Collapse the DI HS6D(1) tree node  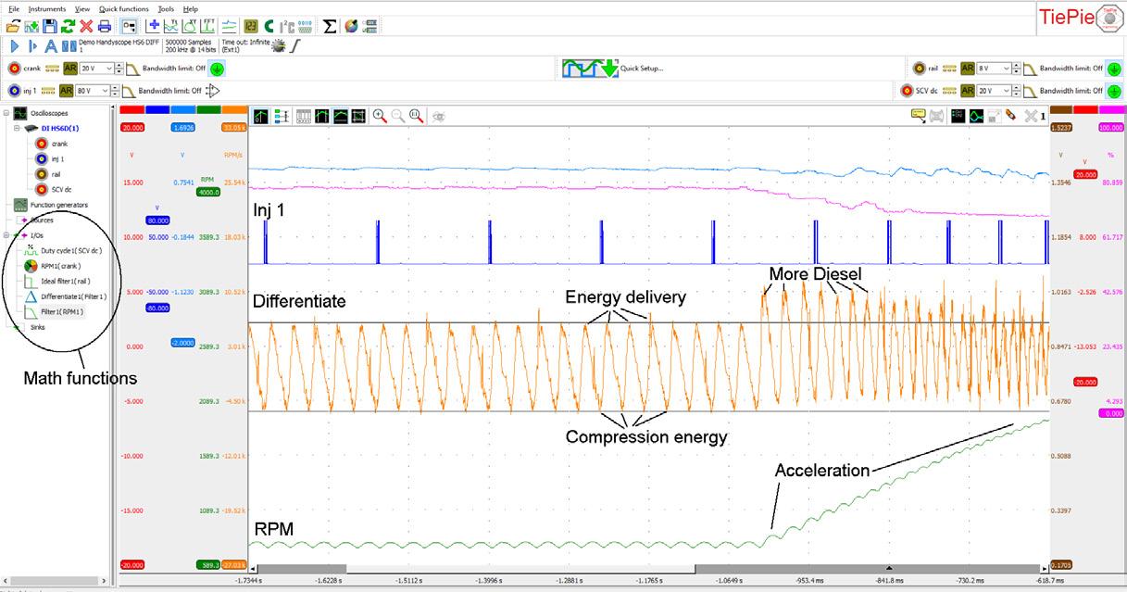tap(16, 128)
